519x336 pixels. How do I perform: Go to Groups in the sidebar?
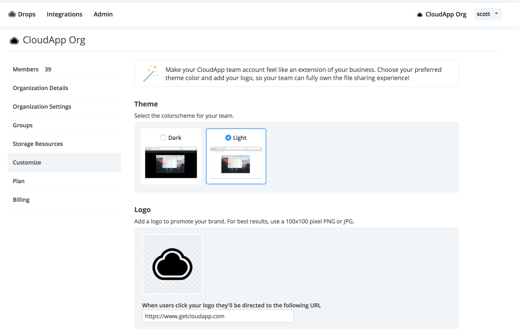(x=65, y=125)
